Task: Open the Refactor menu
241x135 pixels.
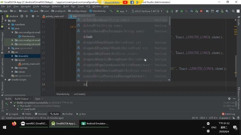Action: 56,6
